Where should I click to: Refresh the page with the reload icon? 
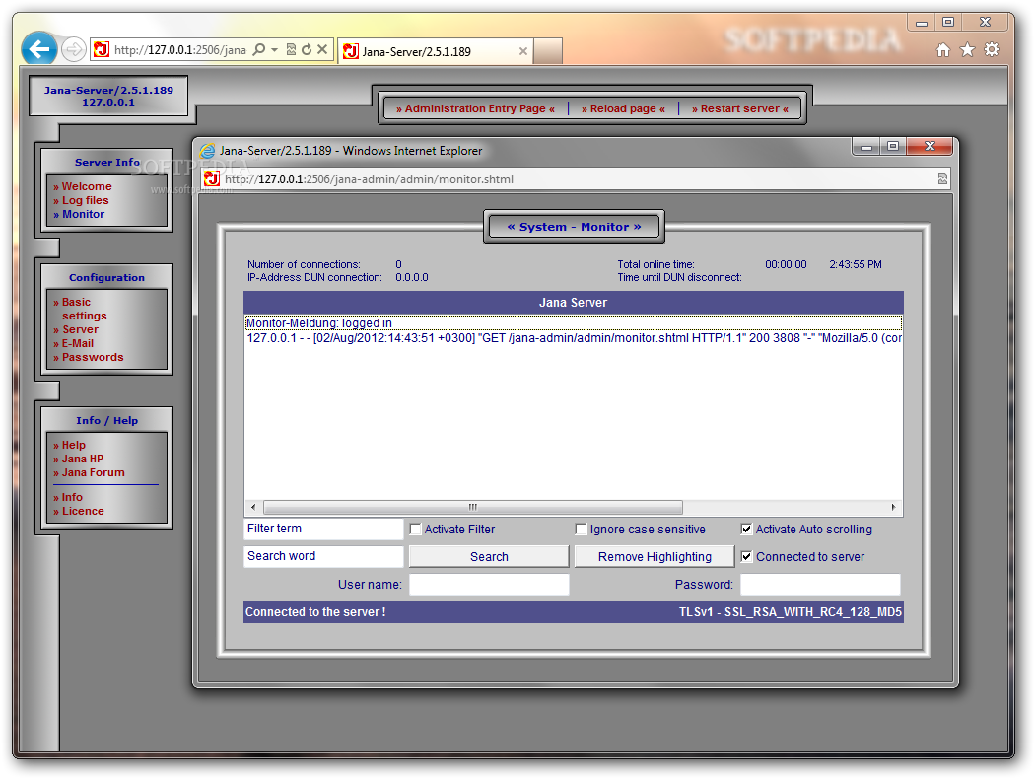(307, 49)
